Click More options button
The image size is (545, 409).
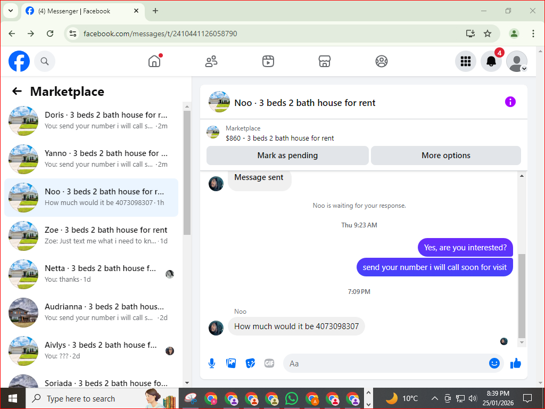[x=446, y=156]
